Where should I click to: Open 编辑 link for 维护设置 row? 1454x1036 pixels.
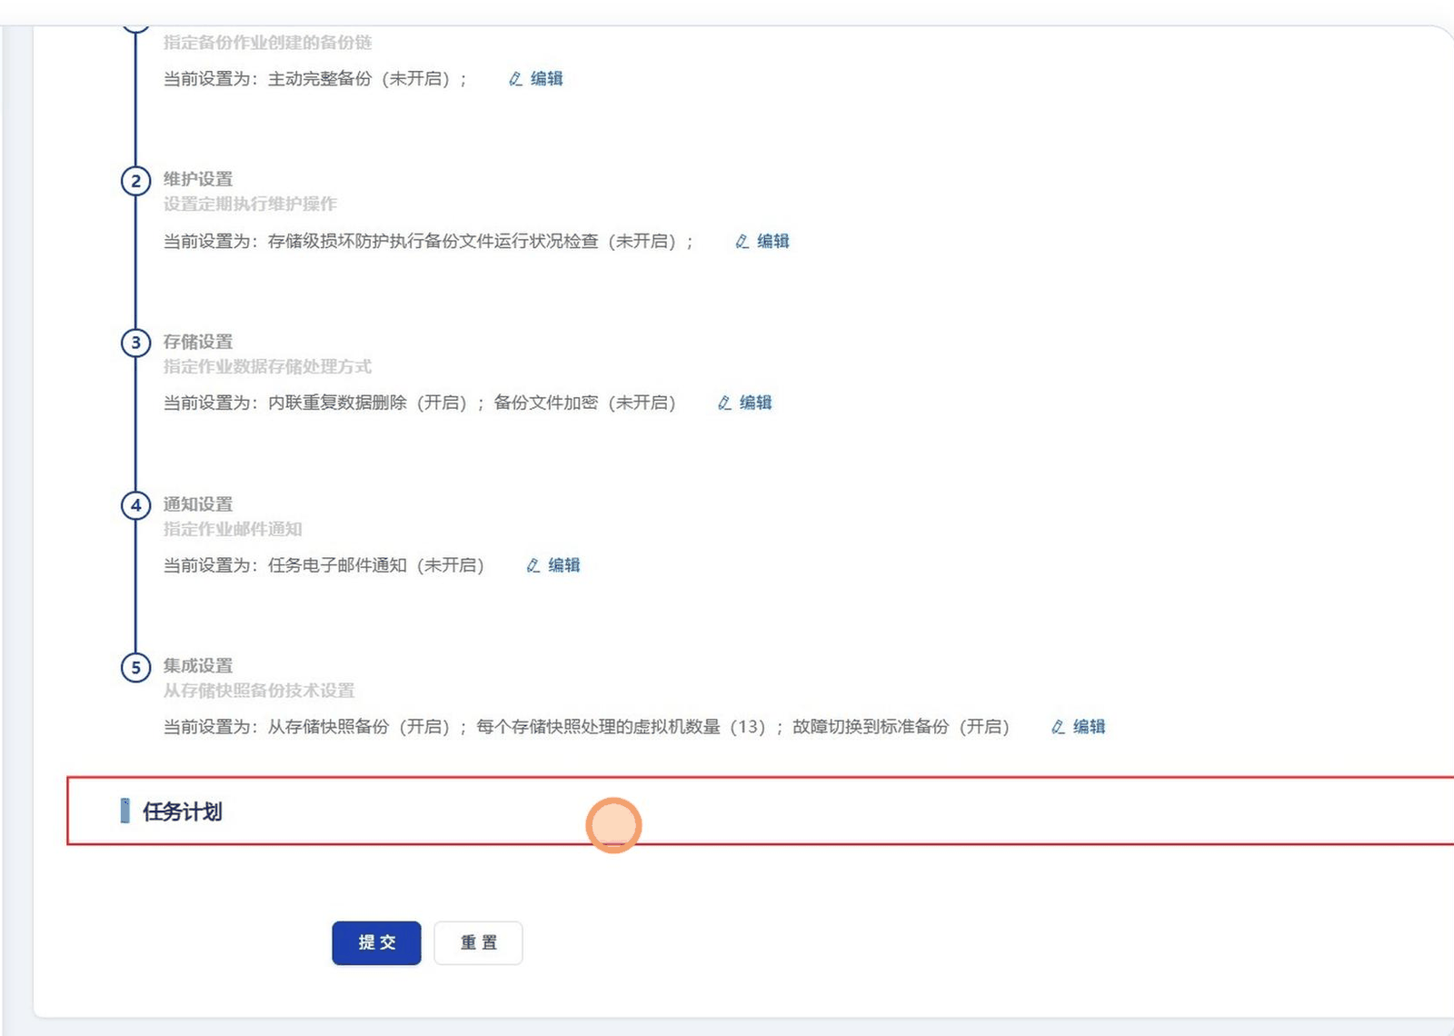773,242
